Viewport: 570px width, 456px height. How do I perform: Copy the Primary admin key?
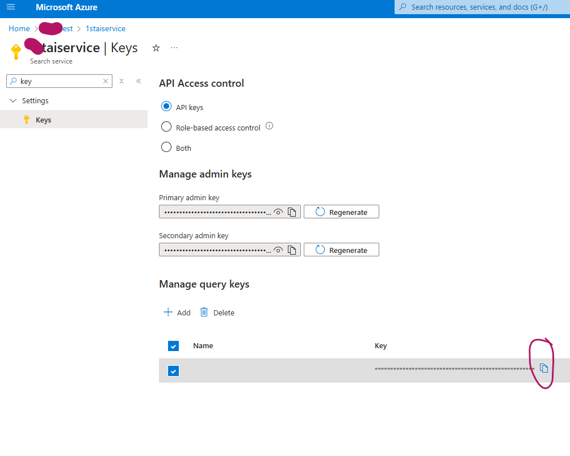click(x=292, y=212)
